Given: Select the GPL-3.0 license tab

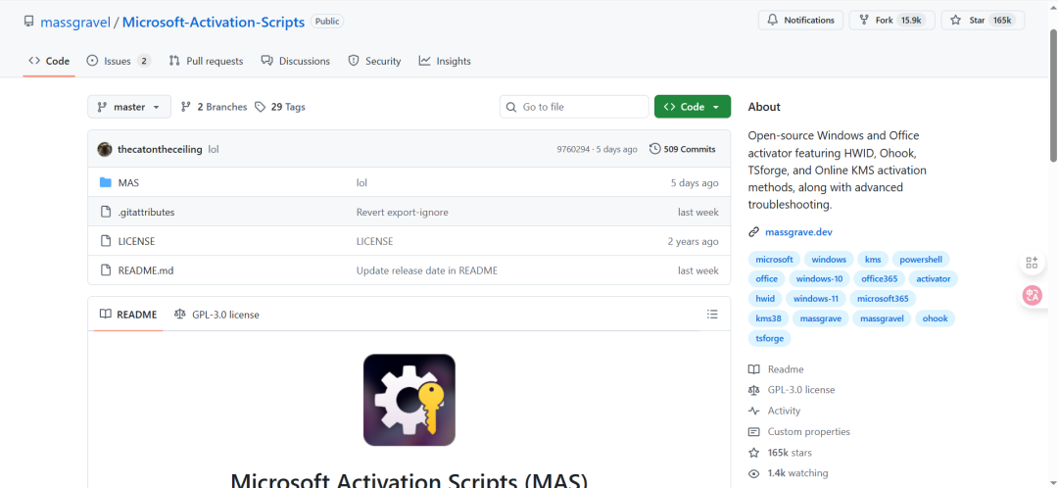Looking at the screenshot, I should click(x=216, y=315).
